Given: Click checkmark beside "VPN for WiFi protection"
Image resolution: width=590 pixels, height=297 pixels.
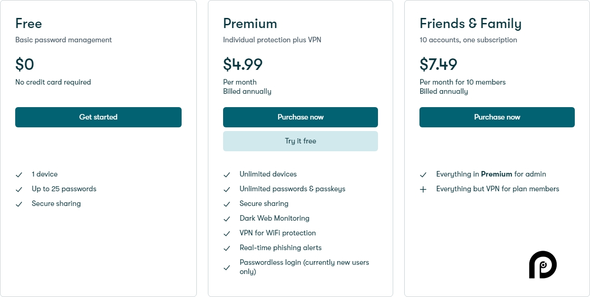Looking at the screenshot, I should click(227, 234).
